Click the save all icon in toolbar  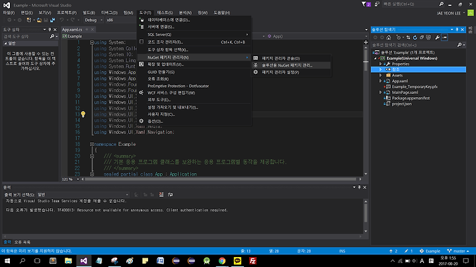(52, 20)
